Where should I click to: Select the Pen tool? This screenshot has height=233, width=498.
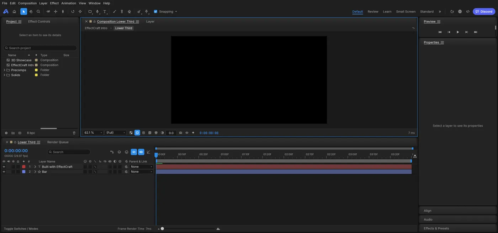point(97,11)
